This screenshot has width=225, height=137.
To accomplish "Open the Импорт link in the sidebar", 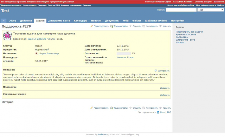I will pyautogui.click(x=180, y=42).
